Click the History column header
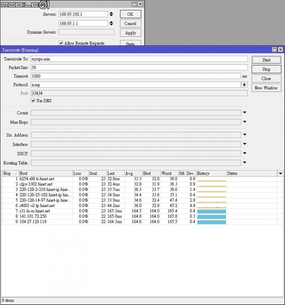Image resolution: width=285 pixels, height=305 pixels. (x=211, y=173)
